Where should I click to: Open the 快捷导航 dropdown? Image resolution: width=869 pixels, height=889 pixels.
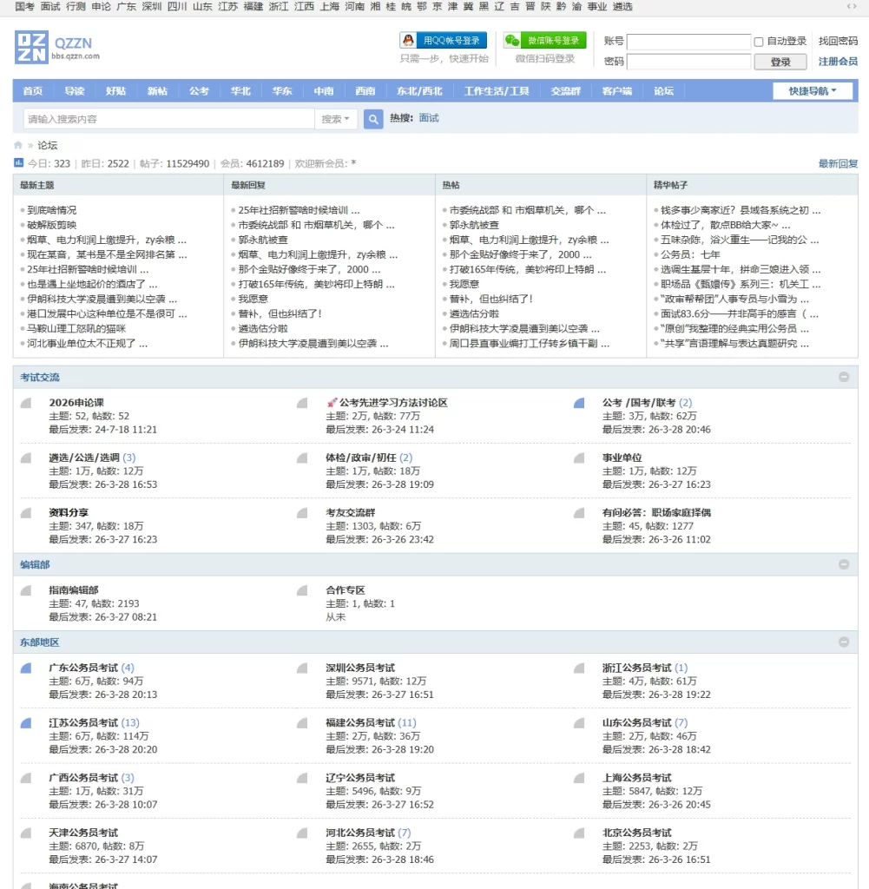813,89
